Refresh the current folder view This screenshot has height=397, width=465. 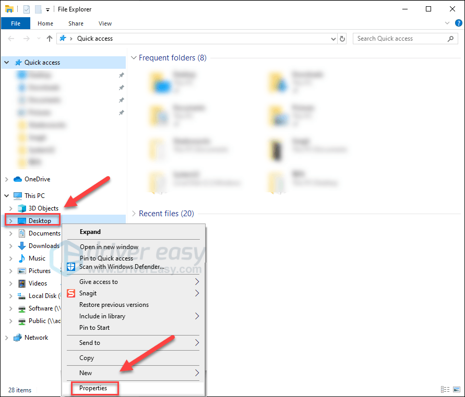(x=343, y=39)
